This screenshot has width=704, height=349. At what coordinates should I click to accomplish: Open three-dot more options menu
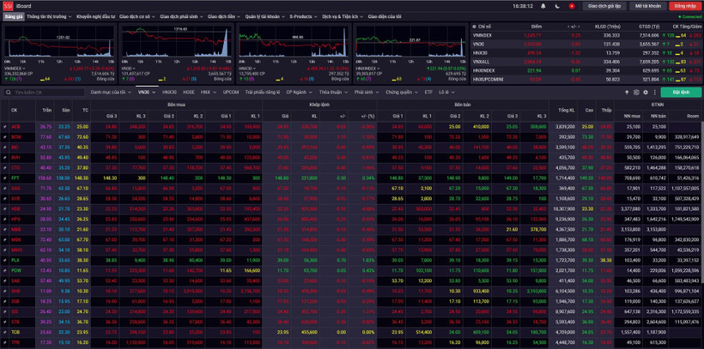[655, 92]
